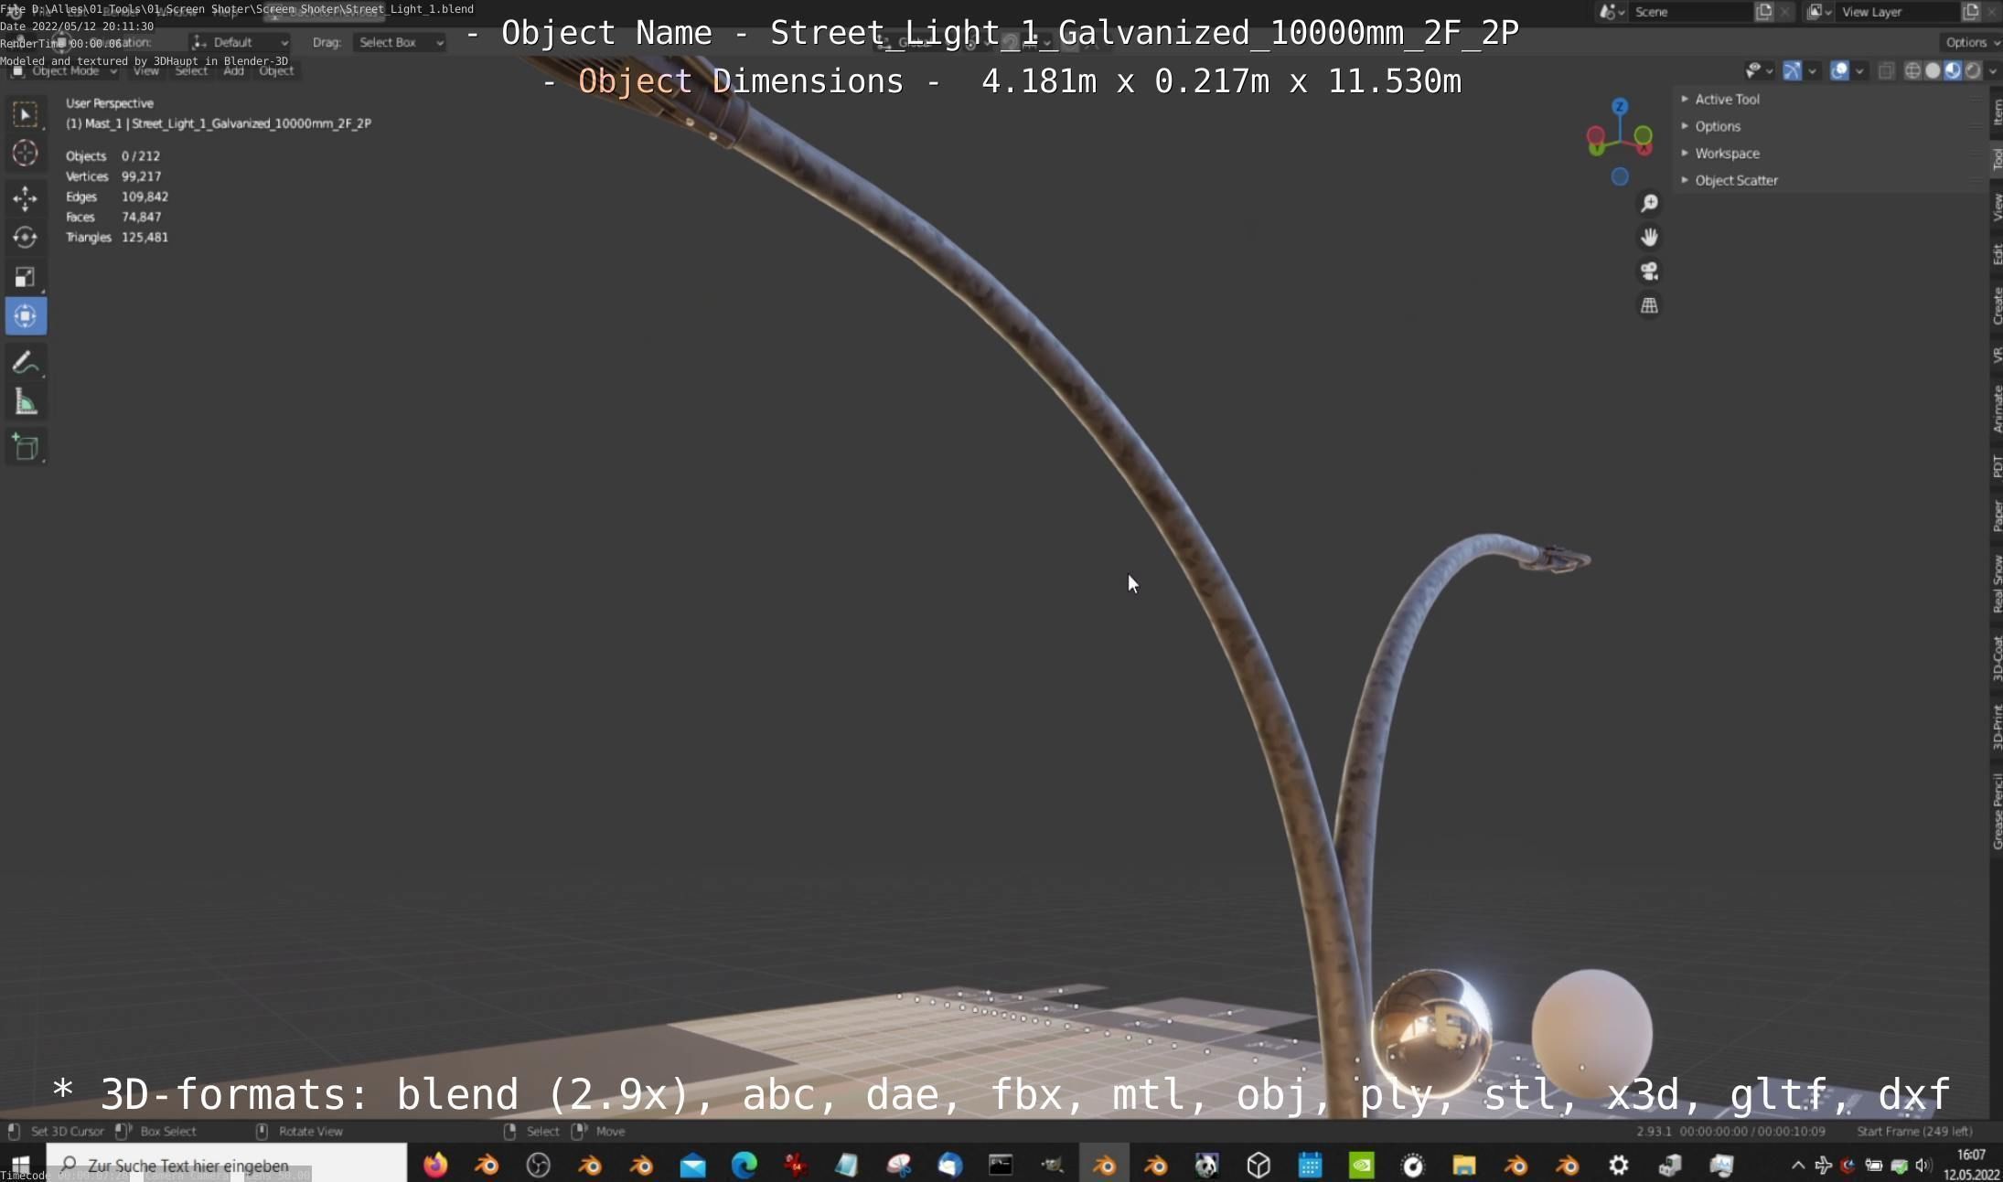Toggle show overlays button

click(1839, 70)
